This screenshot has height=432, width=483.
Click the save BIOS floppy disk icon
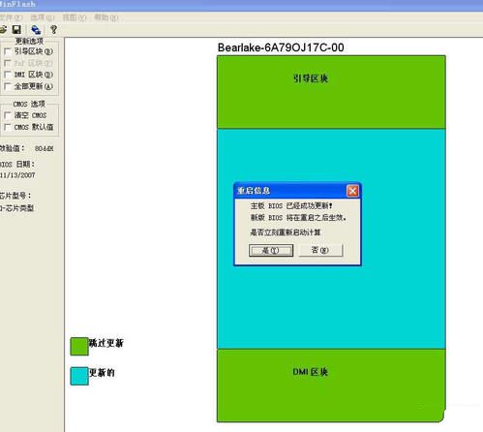[x=16, y=30]
